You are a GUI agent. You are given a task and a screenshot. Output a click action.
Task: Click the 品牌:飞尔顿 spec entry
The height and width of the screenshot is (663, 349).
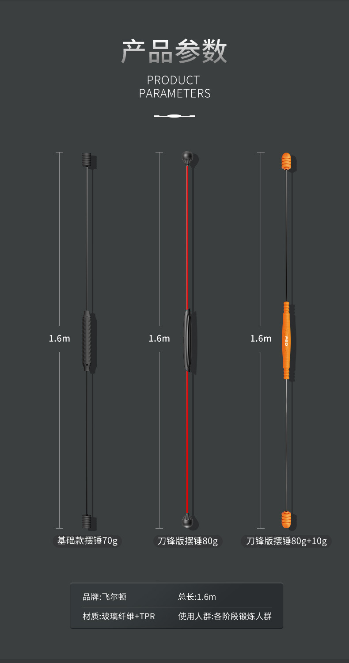(x=105, y=597)
